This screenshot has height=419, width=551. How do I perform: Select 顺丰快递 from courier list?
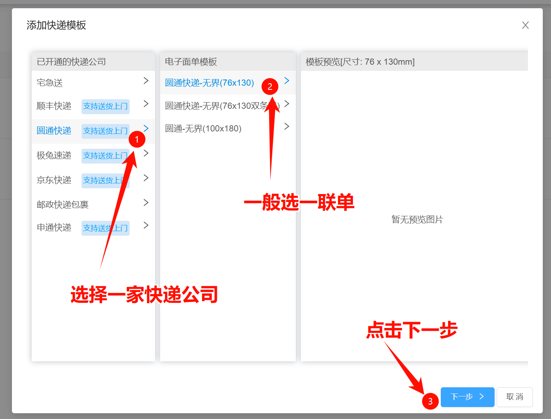tap(54, 106)
